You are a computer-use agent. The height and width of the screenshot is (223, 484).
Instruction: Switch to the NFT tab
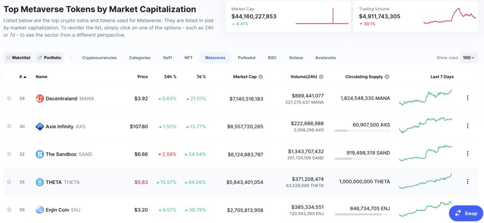[189, 58]
